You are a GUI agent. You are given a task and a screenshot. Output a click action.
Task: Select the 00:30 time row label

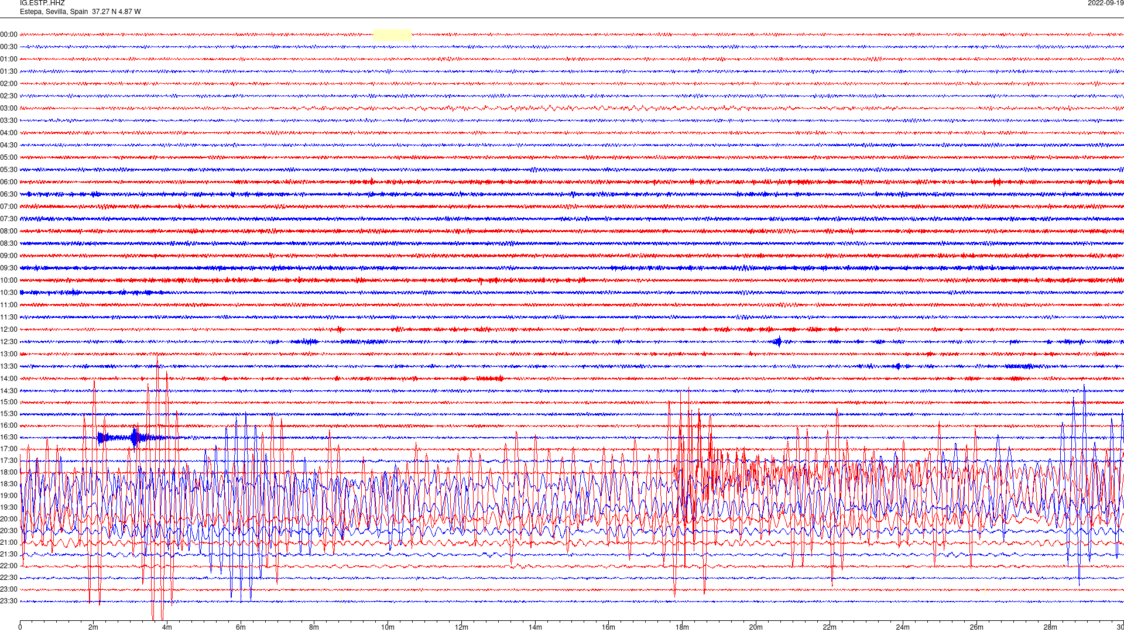[9, 47]
